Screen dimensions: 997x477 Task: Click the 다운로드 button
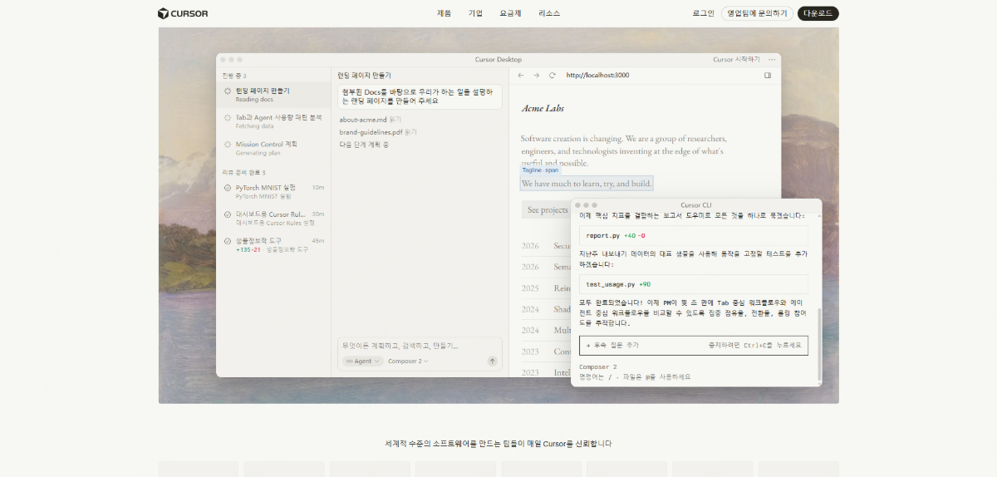click(818, 13)
